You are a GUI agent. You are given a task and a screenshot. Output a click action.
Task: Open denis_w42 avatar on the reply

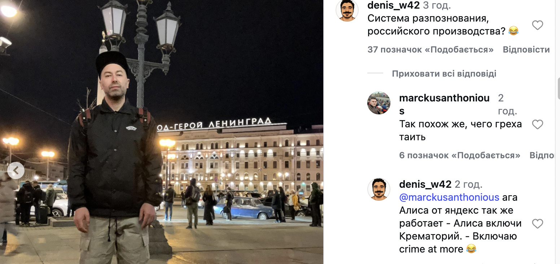coord(379,189)
